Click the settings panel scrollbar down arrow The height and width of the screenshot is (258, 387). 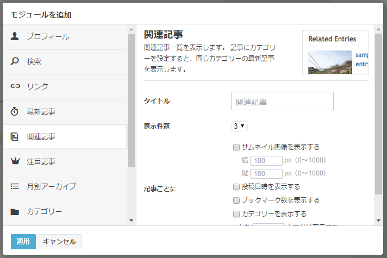[x=378, y=221]
